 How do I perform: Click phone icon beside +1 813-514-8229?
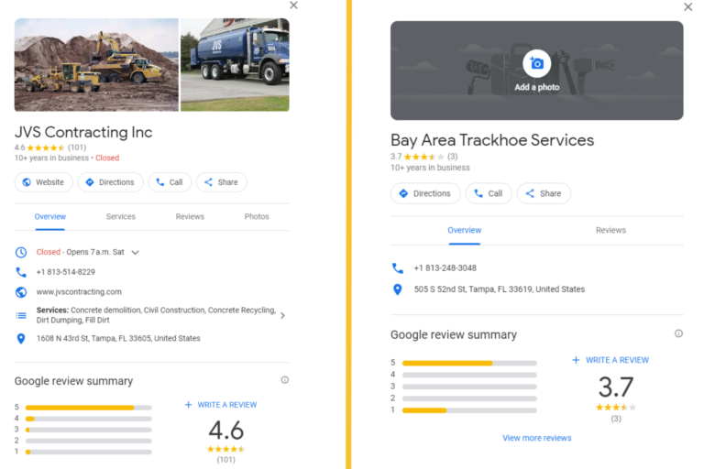[x=21, y=272]
